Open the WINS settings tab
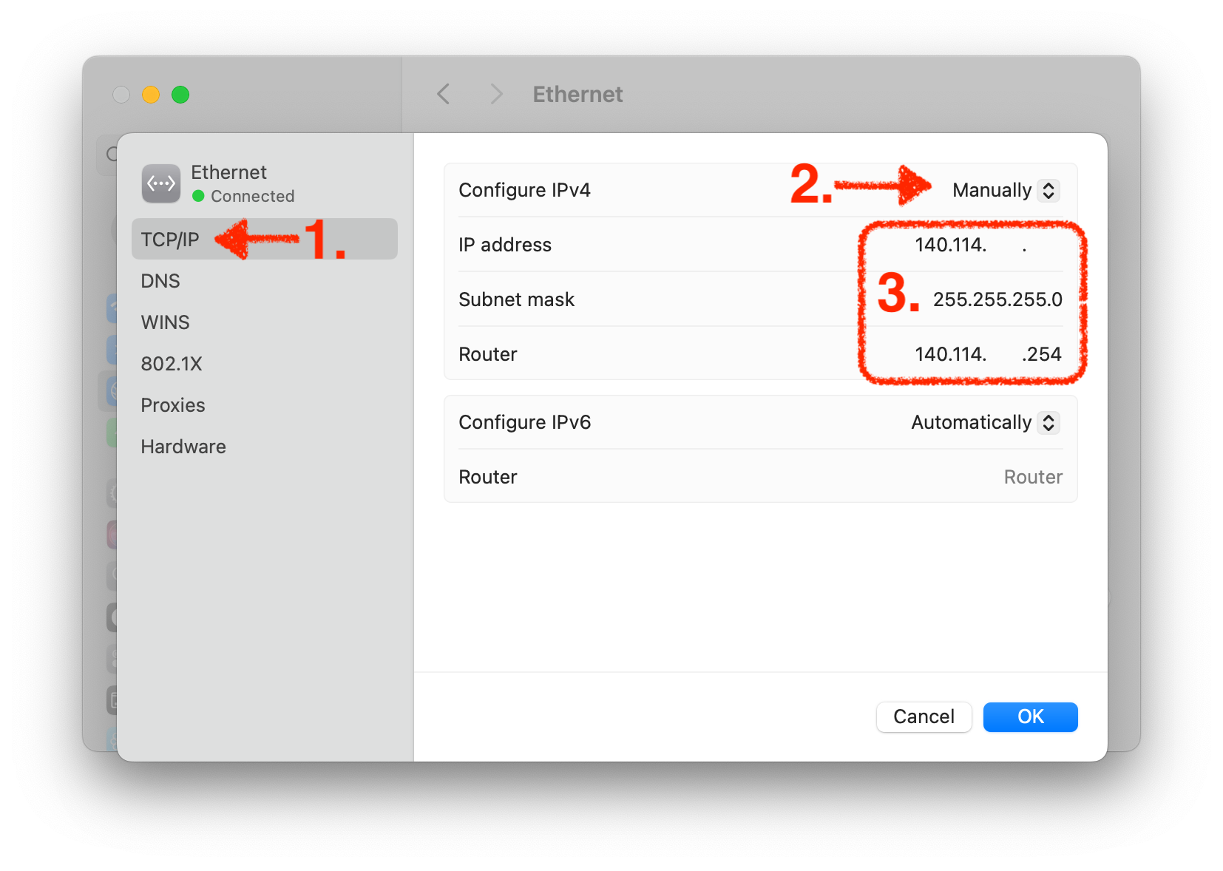Viewport: 1223px width, 871px height. 166,322
